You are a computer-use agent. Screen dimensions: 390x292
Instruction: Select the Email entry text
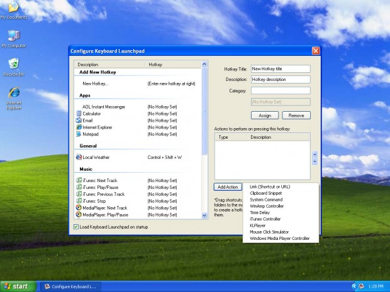pyautogui.click(x=87, y=121)
